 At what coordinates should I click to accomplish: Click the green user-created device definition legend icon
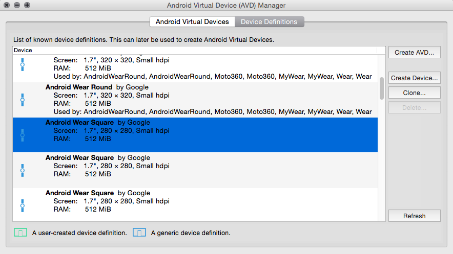[20, 233]
